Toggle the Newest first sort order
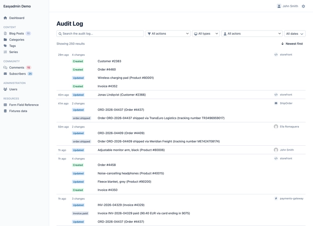This screenshot has height=226, width=313. 292,44
